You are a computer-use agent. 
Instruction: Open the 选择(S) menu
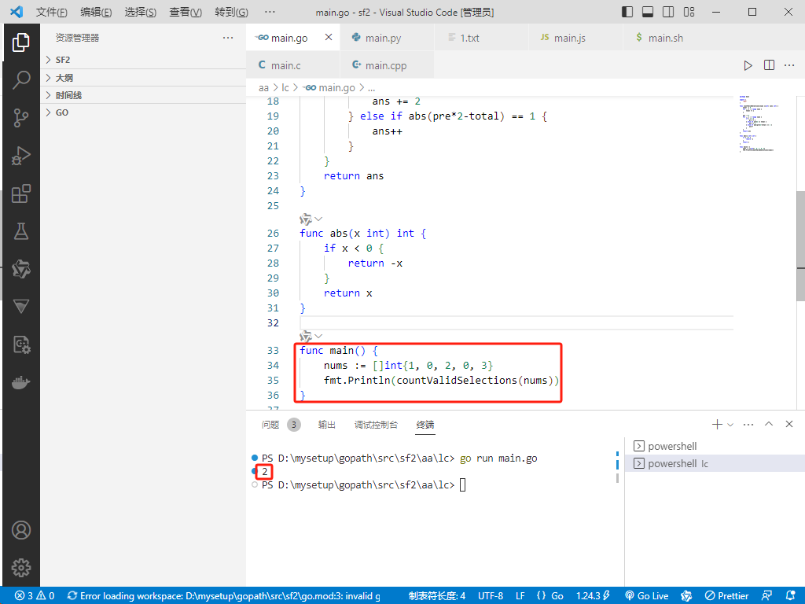coord(141,12)
